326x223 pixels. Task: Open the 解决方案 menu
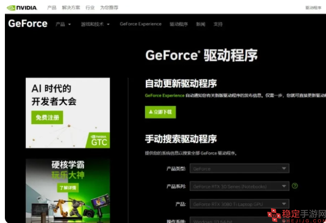[x=71, y=8]
